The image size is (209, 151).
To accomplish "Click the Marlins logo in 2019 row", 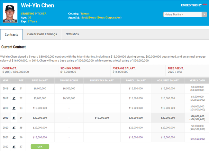I will click(14, 118).
